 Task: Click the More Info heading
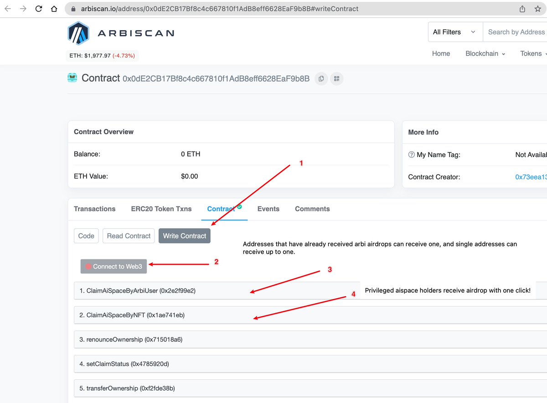(x=423, y=132)
